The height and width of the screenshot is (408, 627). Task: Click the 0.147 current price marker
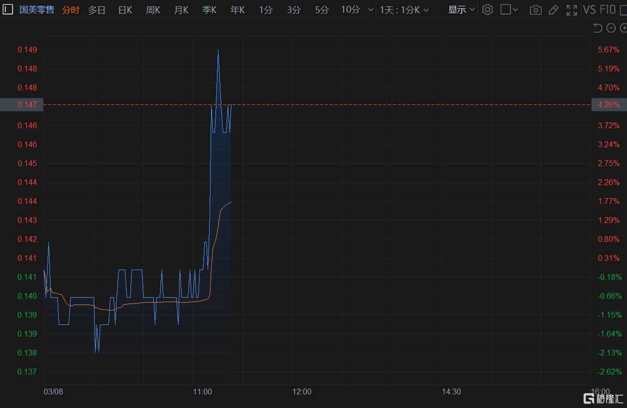(21, 104)
